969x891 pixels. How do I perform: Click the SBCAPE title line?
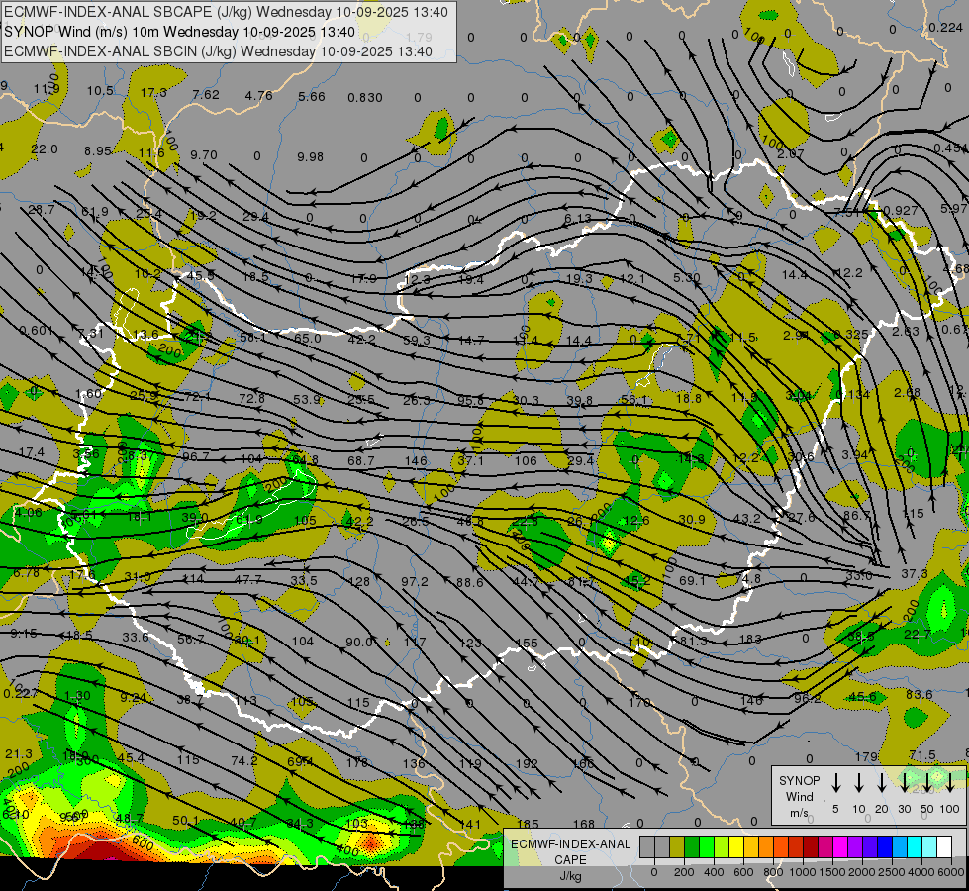(x=226, y=12)
